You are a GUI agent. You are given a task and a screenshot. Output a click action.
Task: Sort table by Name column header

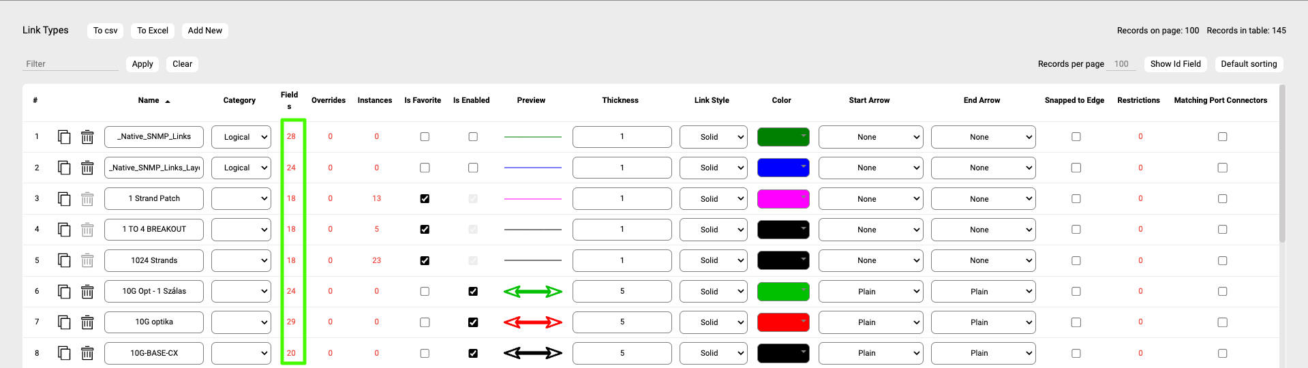tap(149, 100)
